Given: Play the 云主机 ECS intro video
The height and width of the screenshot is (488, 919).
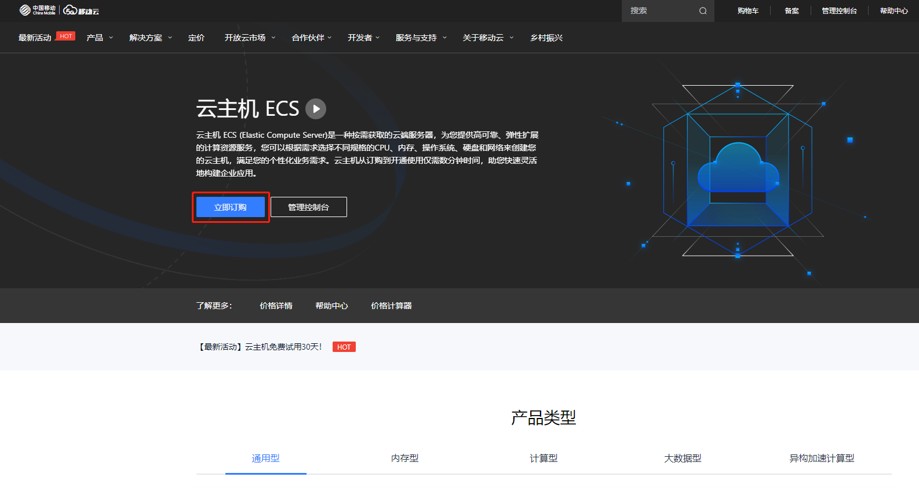Looking at the screenshot, I should pyautogui.click(x=316, y=109).
